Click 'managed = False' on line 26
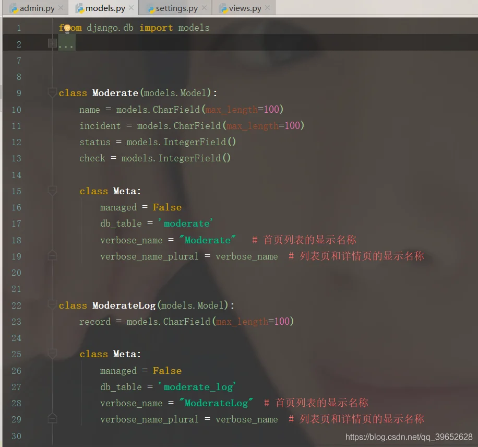The image size is (478, 447). (141, 371)
